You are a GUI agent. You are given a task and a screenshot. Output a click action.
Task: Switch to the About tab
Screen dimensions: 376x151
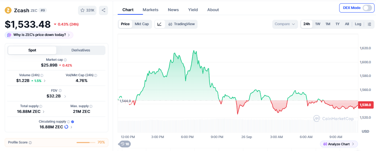pyautogui.click(x=213, y=10)
